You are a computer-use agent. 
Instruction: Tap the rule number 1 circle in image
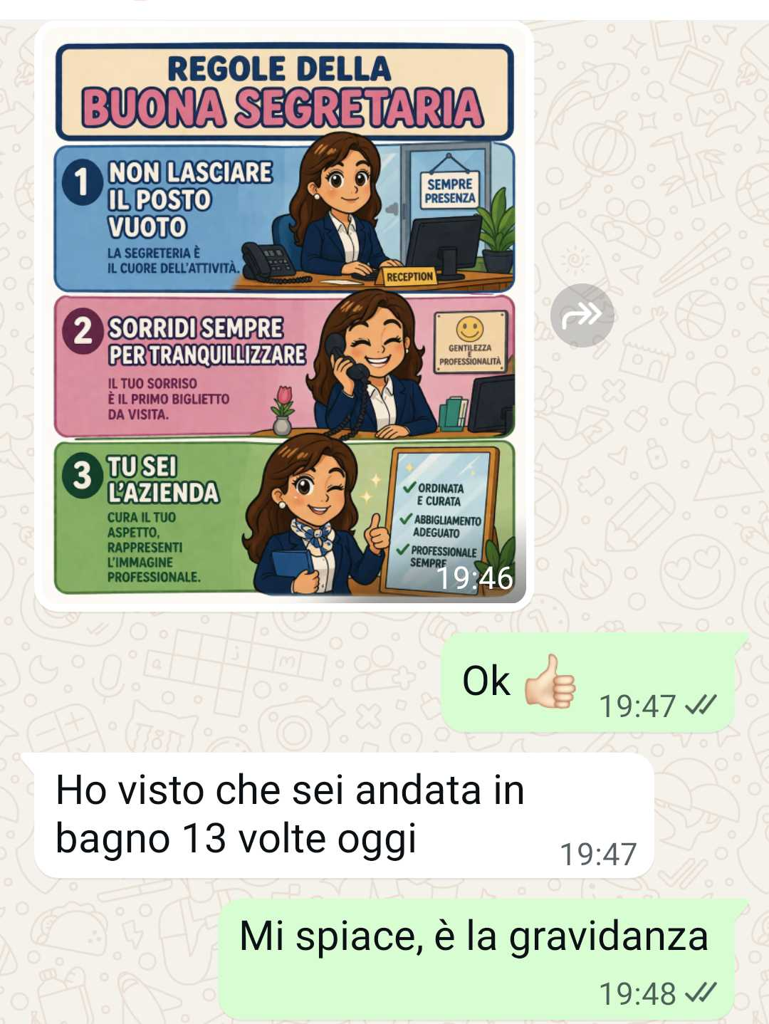[83, 182]
